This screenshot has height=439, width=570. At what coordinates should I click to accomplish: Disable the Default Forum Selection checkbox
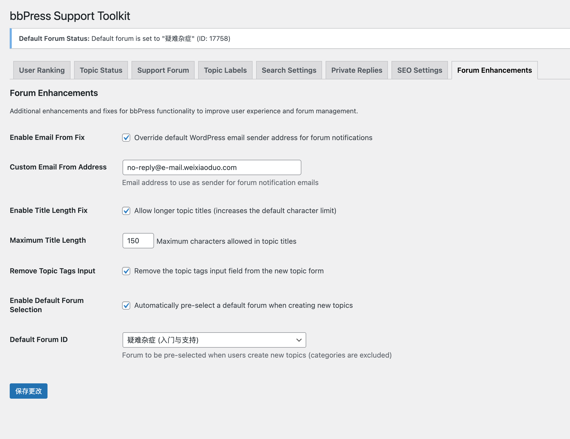pos(126,305)
